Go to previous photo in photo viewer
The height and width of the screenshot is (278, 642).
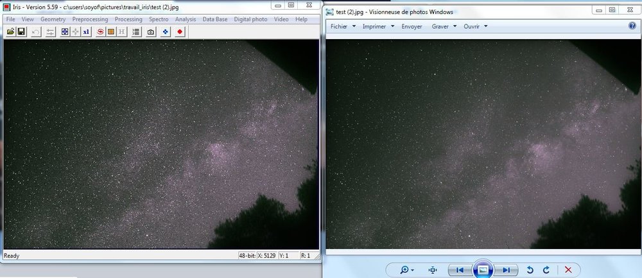click(460, 270)
